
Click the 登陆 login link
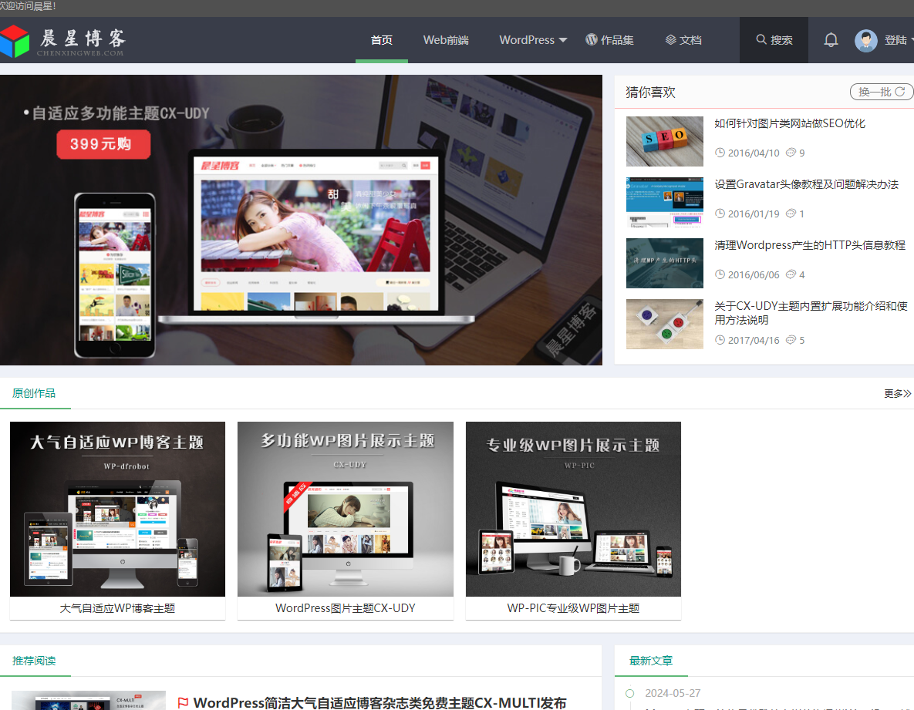pyautogui.click(x=896, y=40)
